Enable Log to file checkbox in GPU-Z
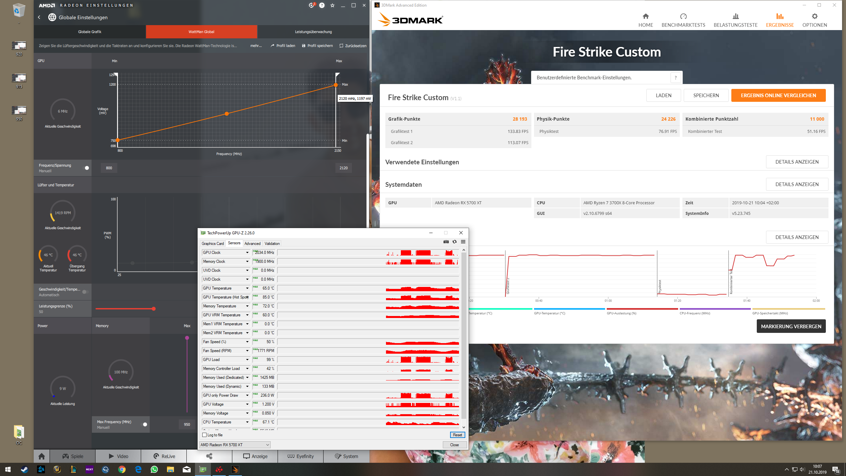The image size is (846, 476). 204,435
